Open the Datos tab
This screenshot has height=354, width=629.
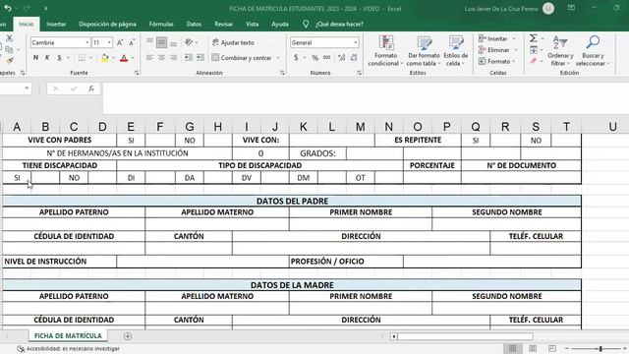194,24
